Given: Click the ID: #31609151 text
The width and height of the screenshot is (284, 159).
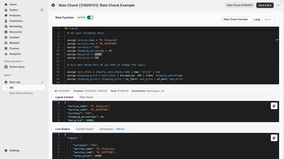Looking at the screenshot, I should 62,91.
